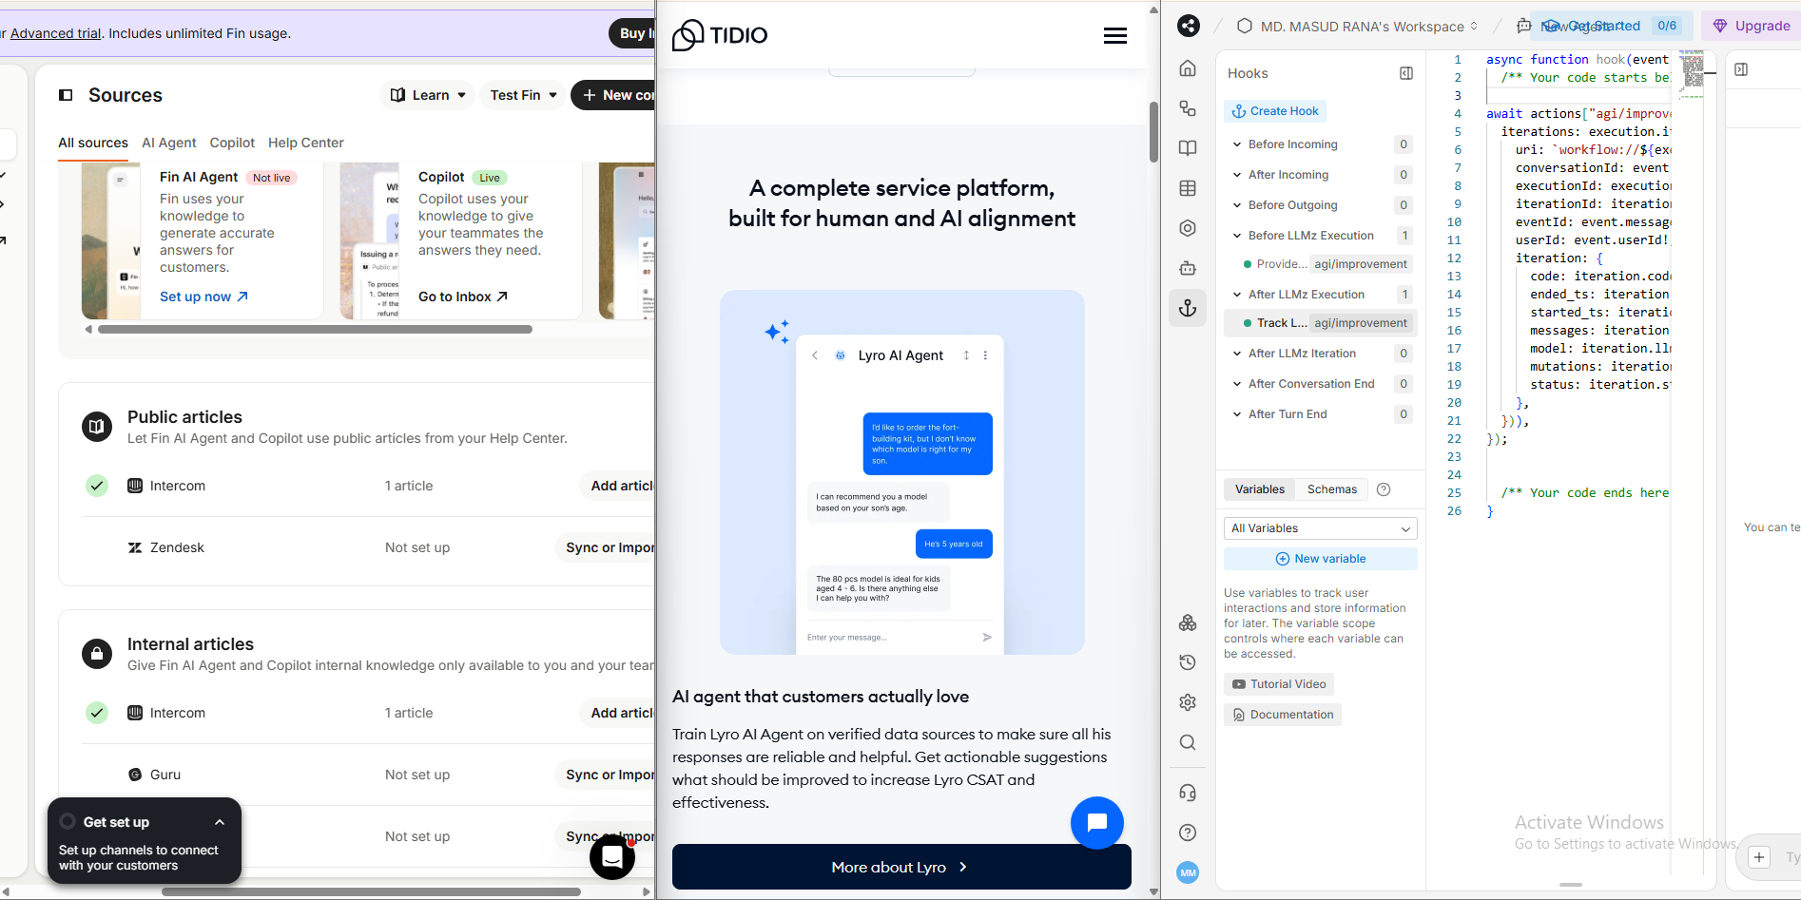The height and width of the screenshot is (900, 1801).
Task: Open the documentation book icon in the sidebar
Action: pos(1187,148)
